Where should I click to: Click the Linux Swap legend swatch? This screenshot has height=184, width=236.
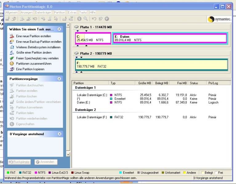point(72,173)
